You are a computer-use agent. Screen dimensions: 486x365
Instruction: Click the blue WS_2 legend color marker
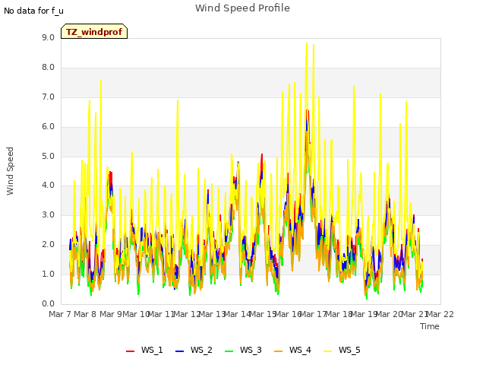click(x=179, y=351)
